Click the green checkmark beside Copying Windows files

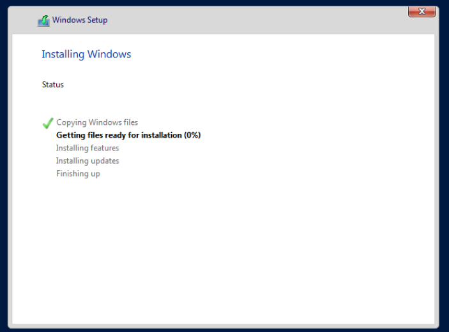(x=47, y=123)
